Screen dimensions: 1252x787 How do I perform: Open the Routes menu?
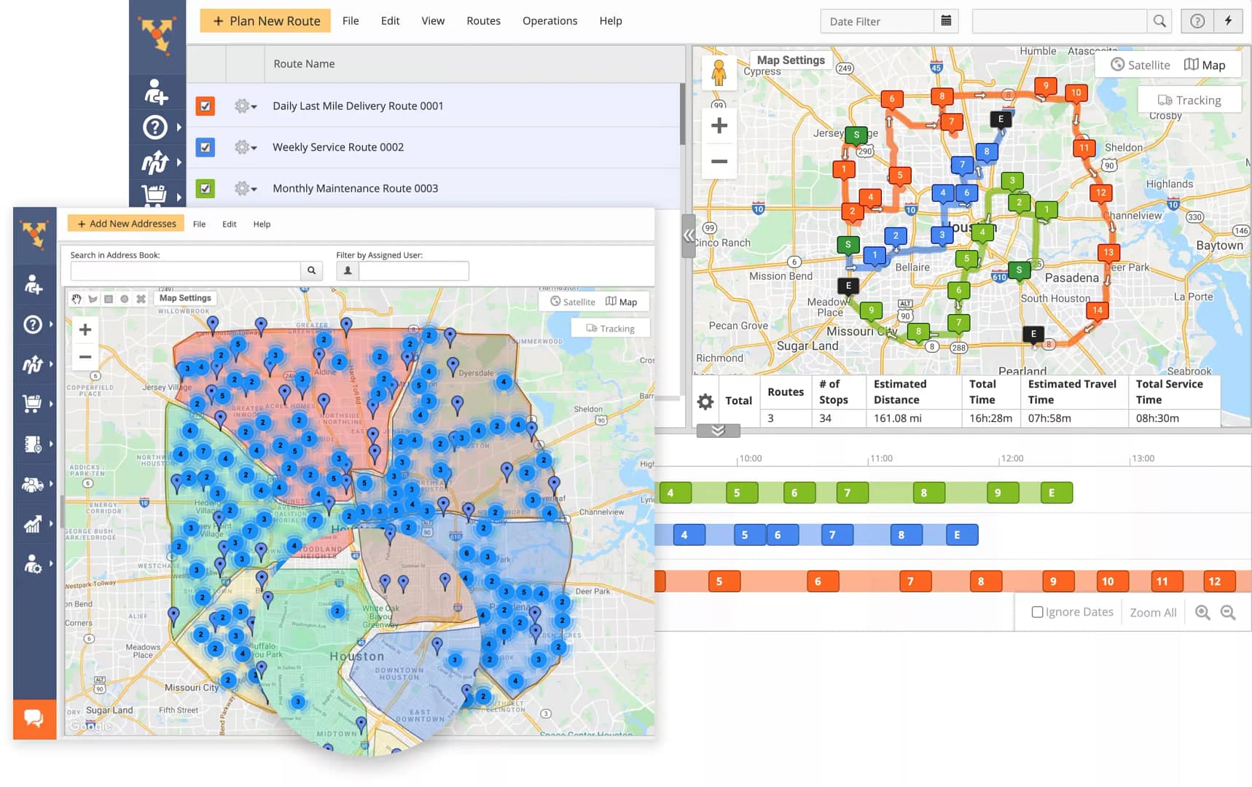point(483,21)
